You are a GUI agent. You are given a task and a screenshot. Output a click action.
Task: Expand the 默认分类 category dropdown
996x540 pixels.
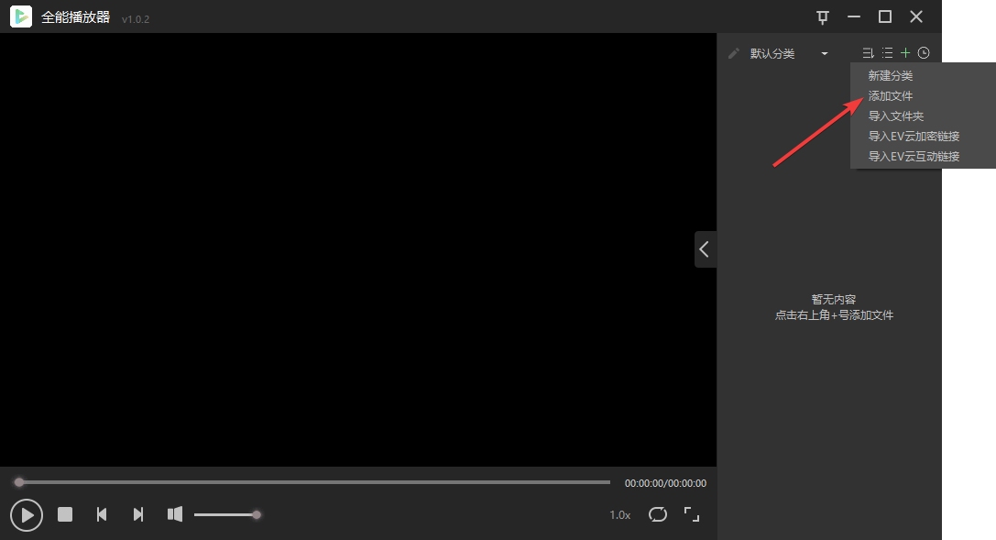coord(825,54)
